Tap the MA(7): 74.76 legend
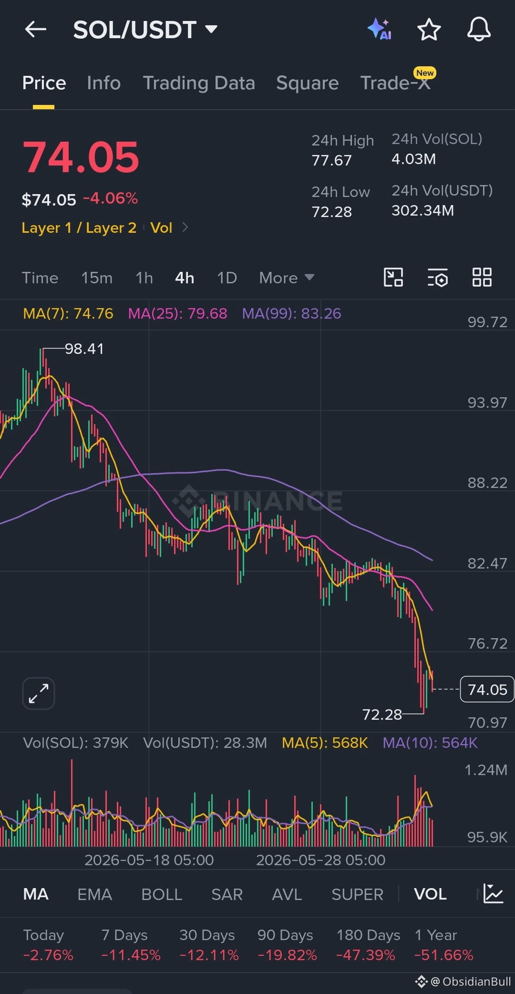The image size is (515, 994). click(68, 313)
